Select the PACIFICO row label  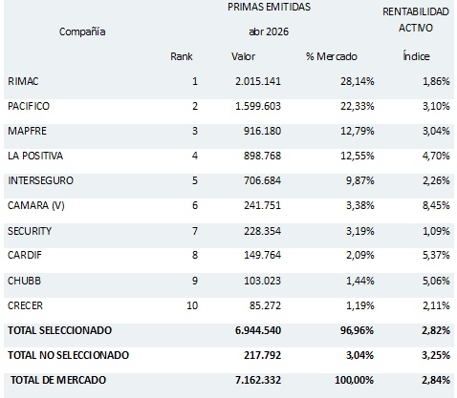click(29, 106)
